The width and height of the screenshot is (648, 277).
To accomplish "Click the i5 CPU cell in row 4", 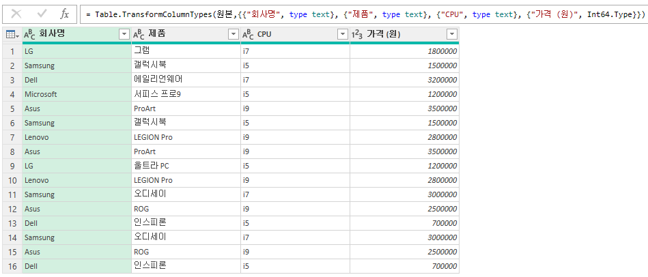I will coord(296,94).
